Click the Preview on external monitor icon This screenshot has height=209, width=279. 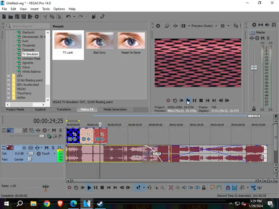(167, 26)
